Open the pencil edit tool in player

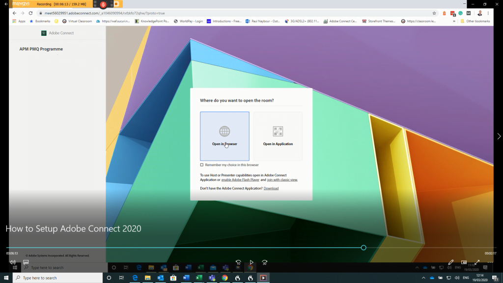(451, 262)
